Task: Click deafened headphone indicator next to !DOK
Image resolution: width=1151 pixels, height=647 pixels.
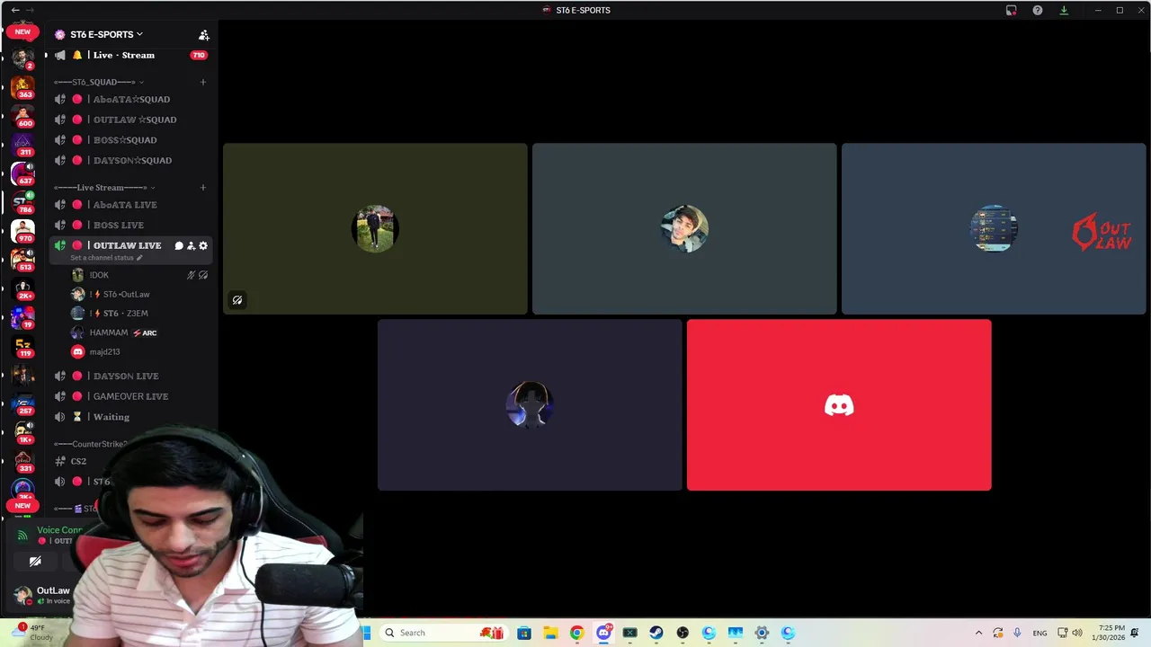Action: [203, 275]
